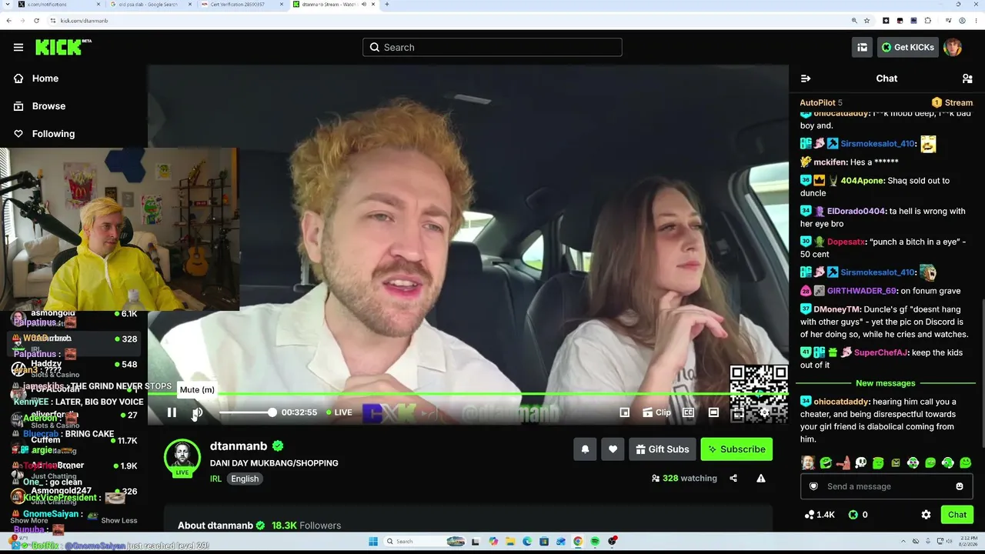This screenshot has height=554, width=985.
Task: Jump to LIVE in the player
Action: (x=339, y=412)
